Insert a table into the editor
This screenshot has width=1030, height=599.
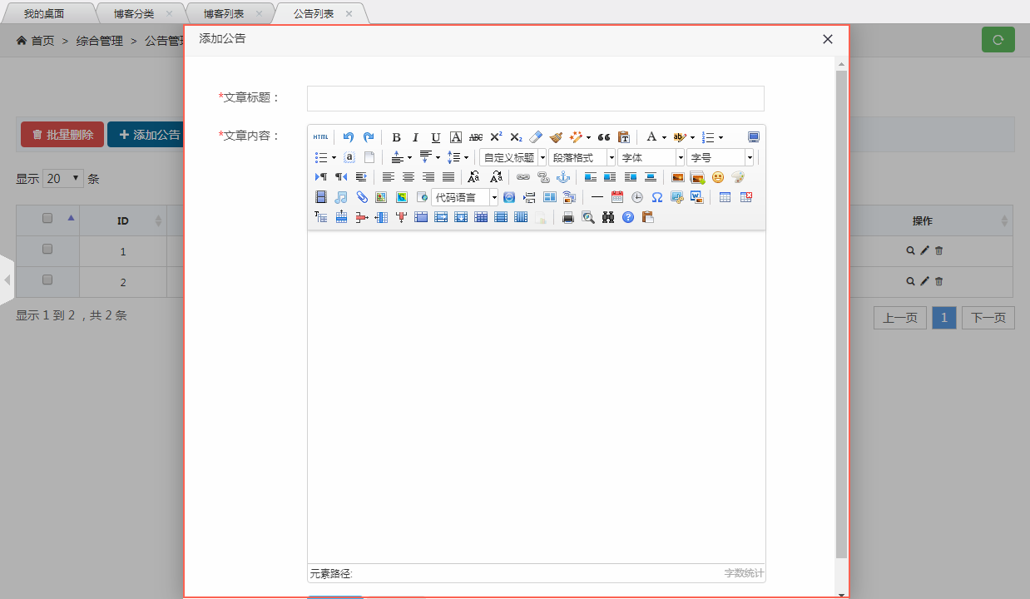point(725,197)
